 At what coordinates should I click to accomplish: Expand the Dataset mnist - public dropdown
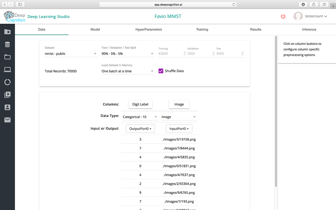coord(71,54)
